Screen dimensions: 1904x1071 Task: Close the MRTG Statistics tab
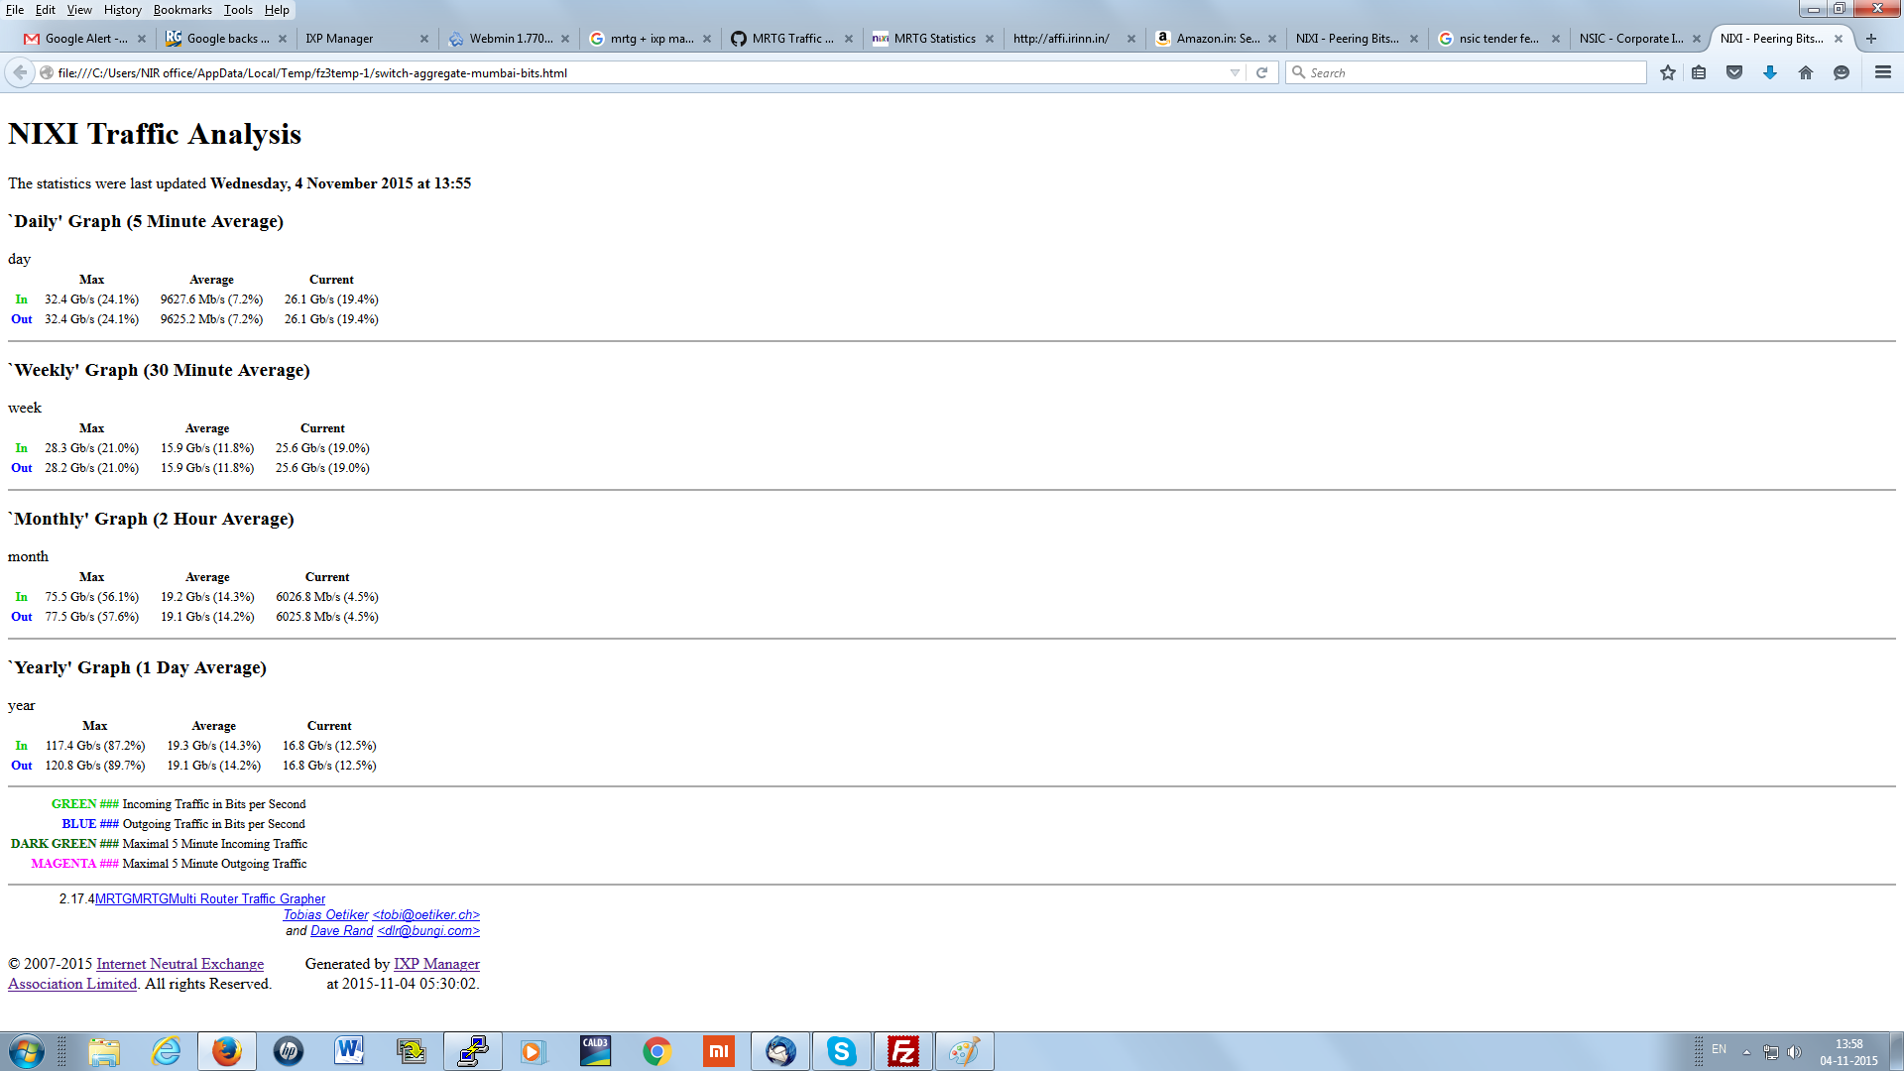[989, 39]
